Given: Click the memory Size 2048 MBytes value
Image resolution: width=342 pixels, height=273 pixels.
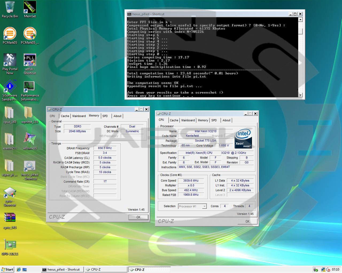Looking at the screenshot, I should pyautogui.click(x=77, y=131).
